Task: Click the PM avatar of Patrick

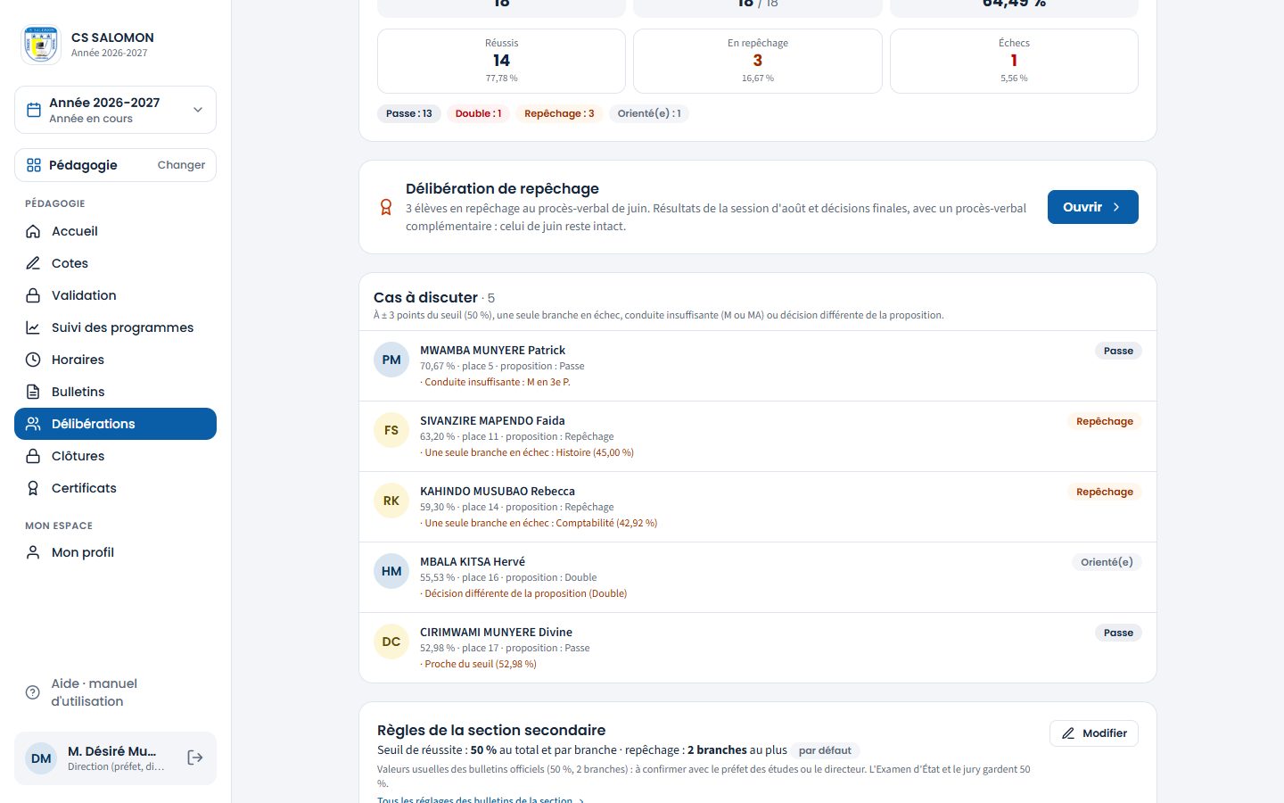Action: point(391,360)
